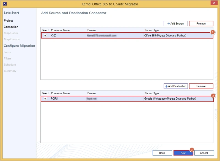Remove the selected destination connector
Image resolution: width=220 pixels, height=161 pixels.
pos(201,86)
